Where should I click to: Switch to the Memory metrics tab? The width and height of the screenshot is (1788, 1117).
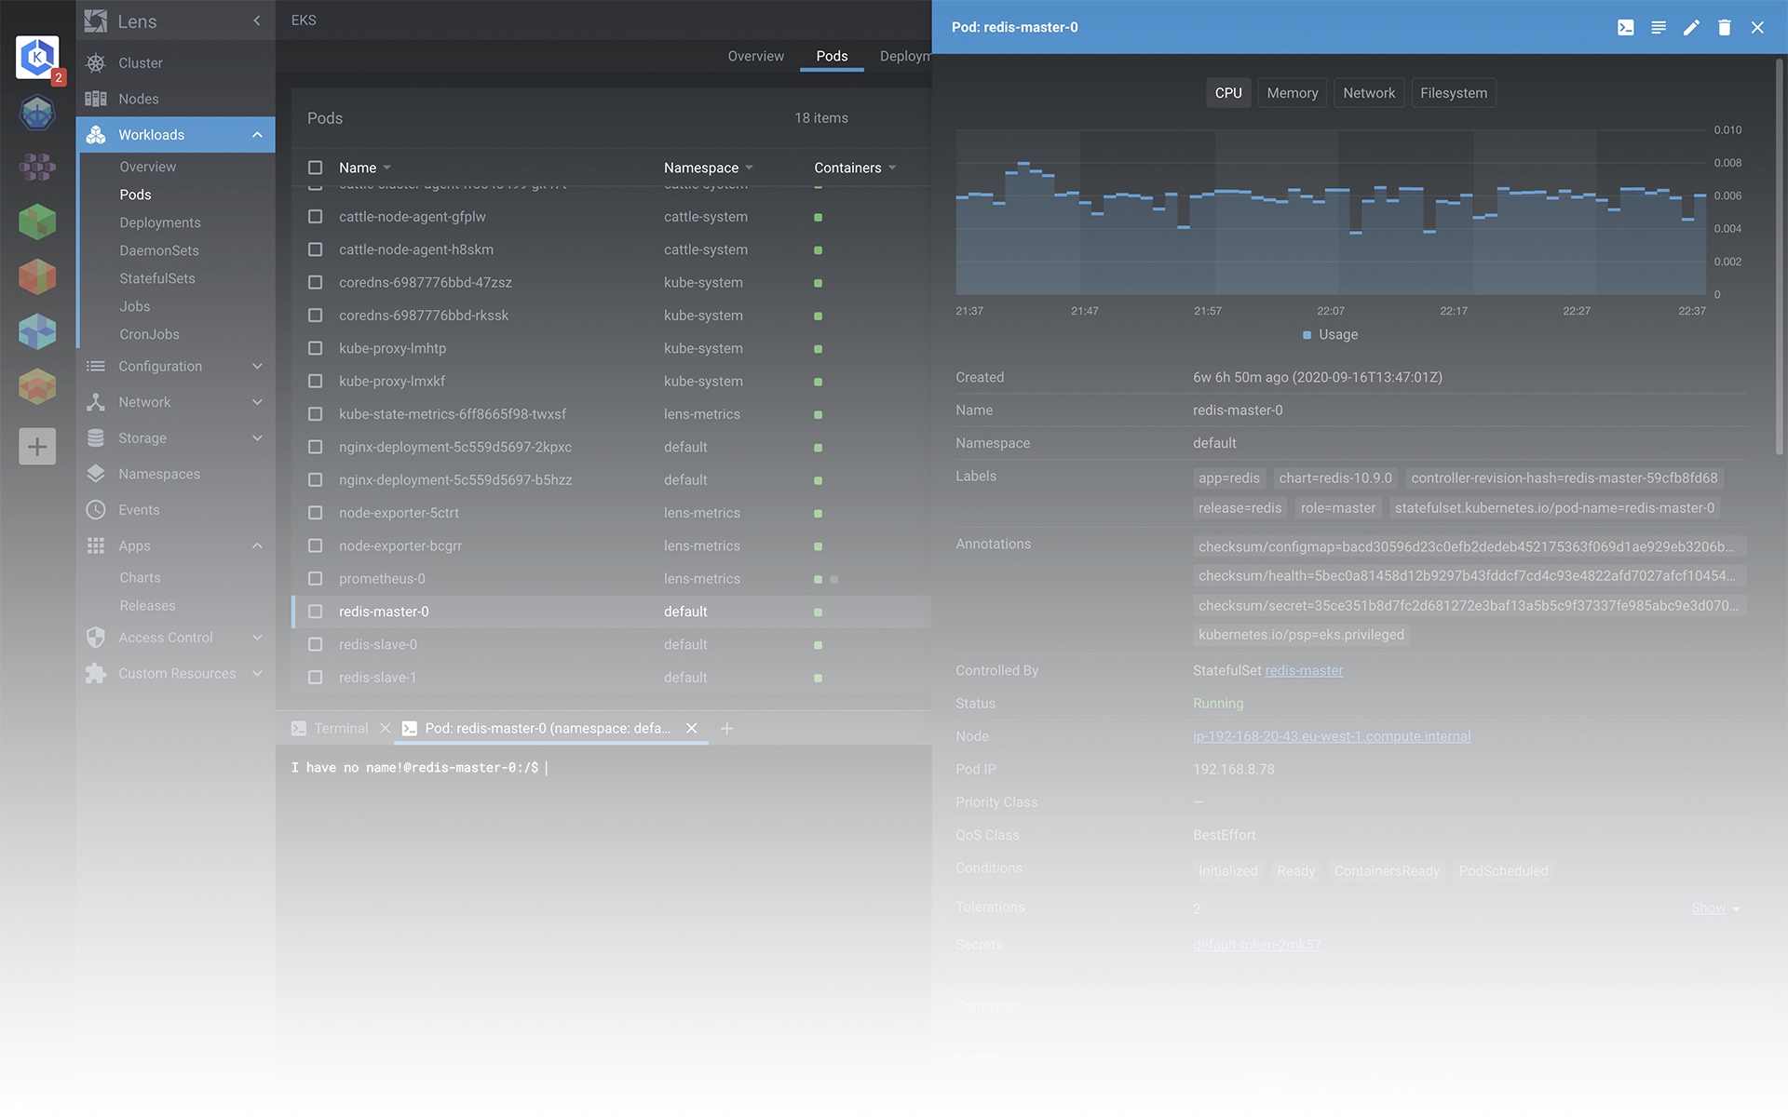click(1292, 93)
